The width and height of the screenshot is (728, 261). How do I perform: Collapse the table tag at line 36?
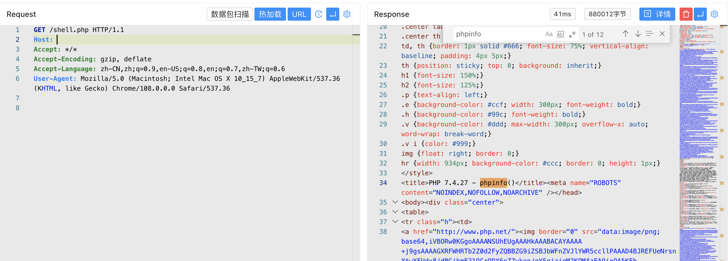click(395, 212)
